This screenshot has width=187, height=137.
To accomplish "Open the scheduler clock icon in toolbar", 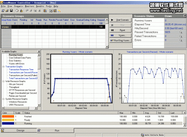I will click(17, 11).
